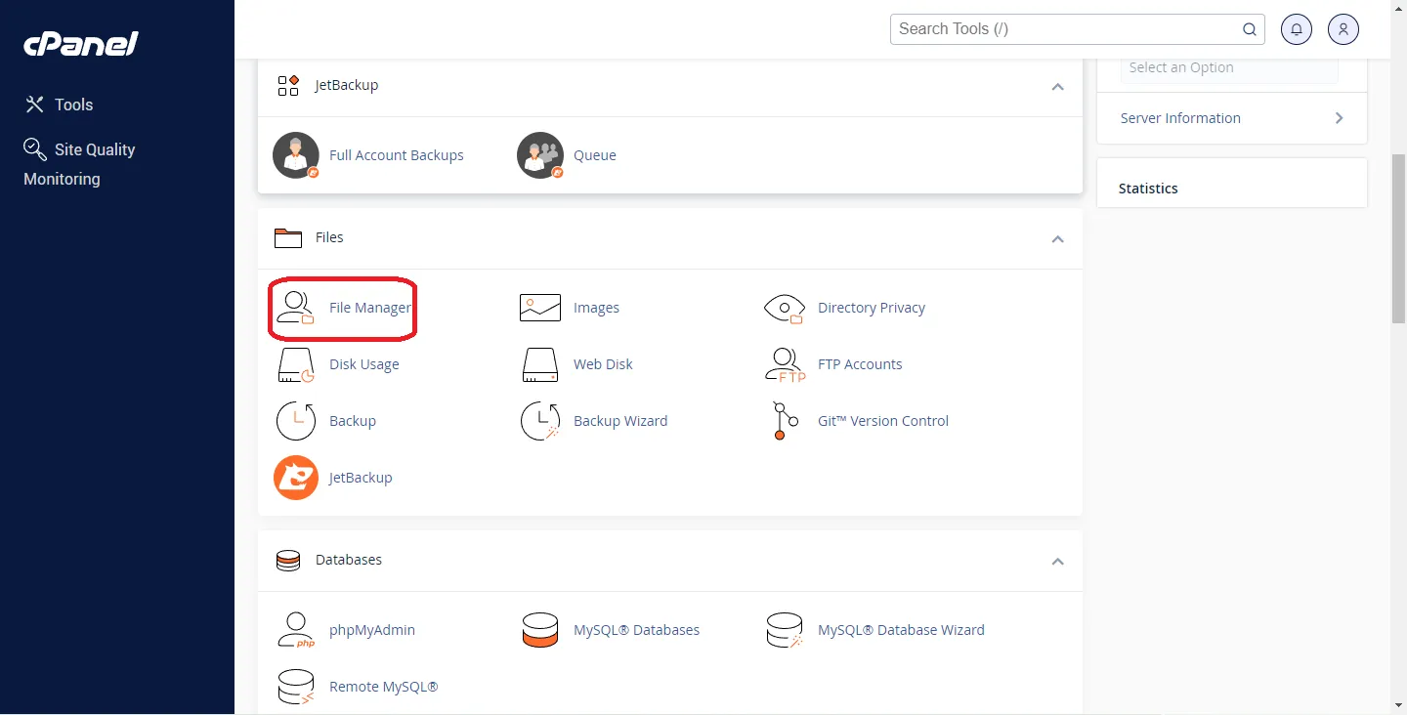Open the user account menu icon
1407x715 pixels.
click(x=1343, y=29)
